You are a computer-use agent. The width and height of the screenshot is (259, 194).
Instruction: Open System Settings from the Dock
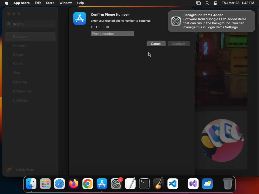coord(116,184)
